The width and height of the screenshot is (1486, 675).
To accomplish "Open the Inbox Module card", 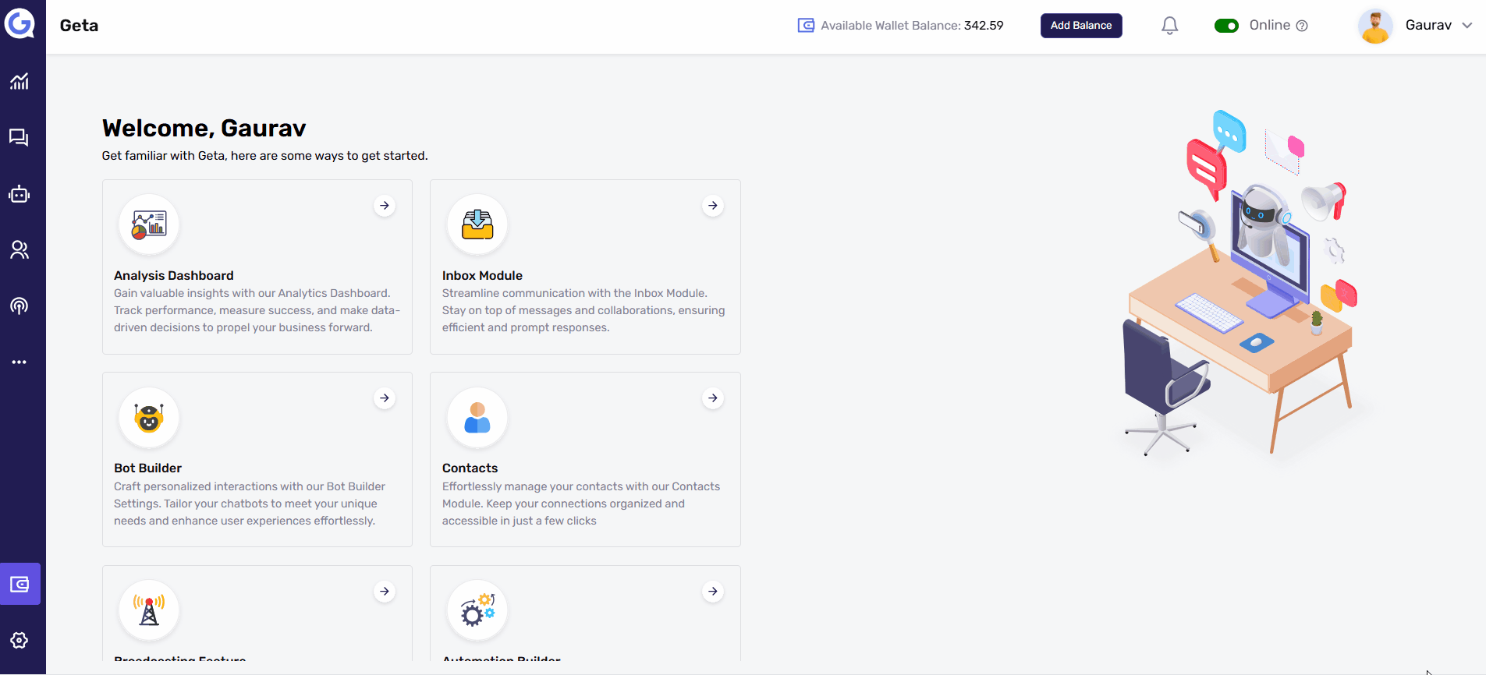I will (x=584, y=267).
